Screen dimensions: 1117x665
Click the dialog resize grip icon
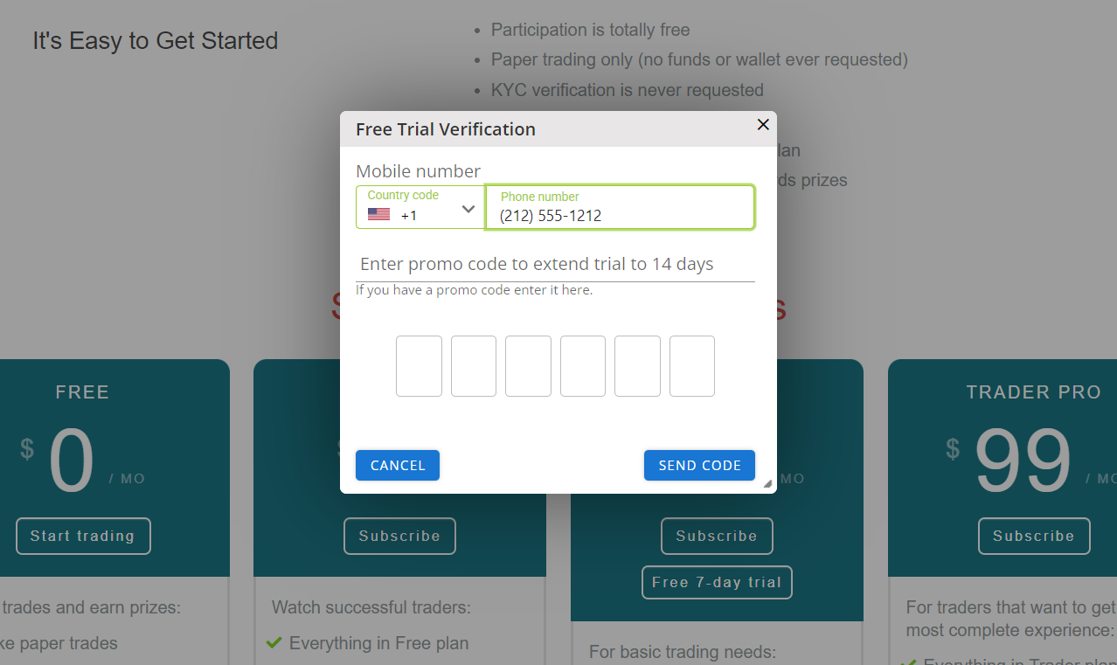(767, 484)
